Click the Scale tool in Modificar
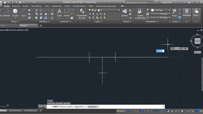Image resolution: width=203 pixels, height=114 pixels. [x=41, y=18]
